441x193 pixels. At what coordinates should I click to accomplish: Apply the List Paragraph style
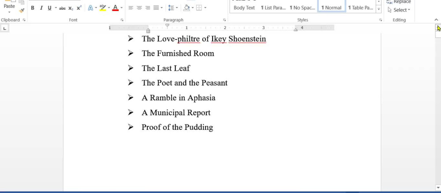pos(273,8)
